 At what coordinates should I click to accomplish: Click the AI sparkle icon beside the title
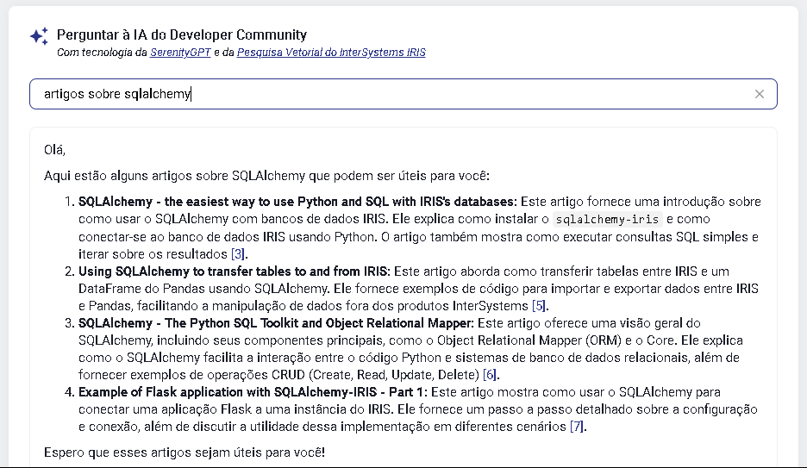click(39, 36)
